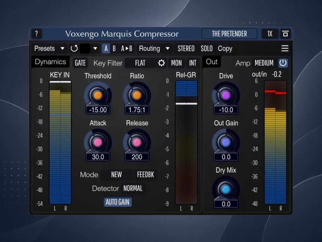Open the Routing menu

[149, 49]
